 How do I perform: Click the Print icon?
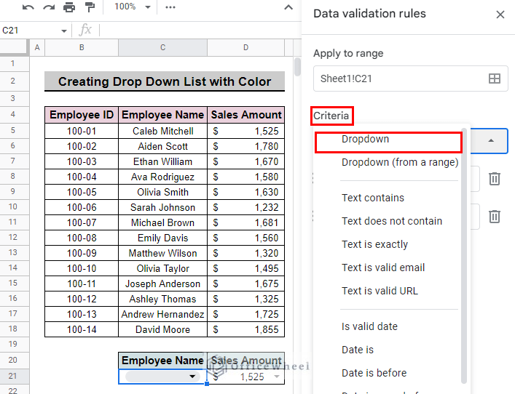(x=69, y=7)
